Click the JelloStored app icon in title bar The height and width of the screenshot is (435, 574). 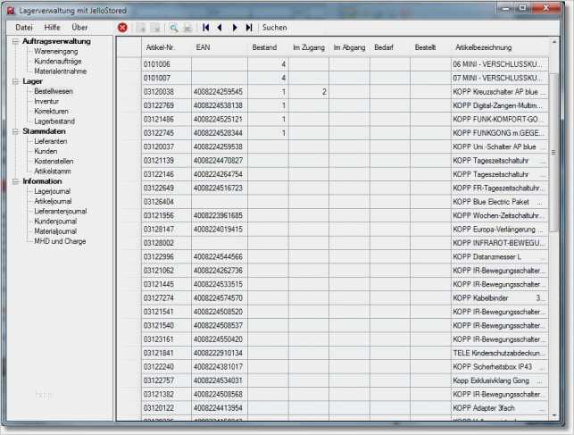tap(10, 8)
